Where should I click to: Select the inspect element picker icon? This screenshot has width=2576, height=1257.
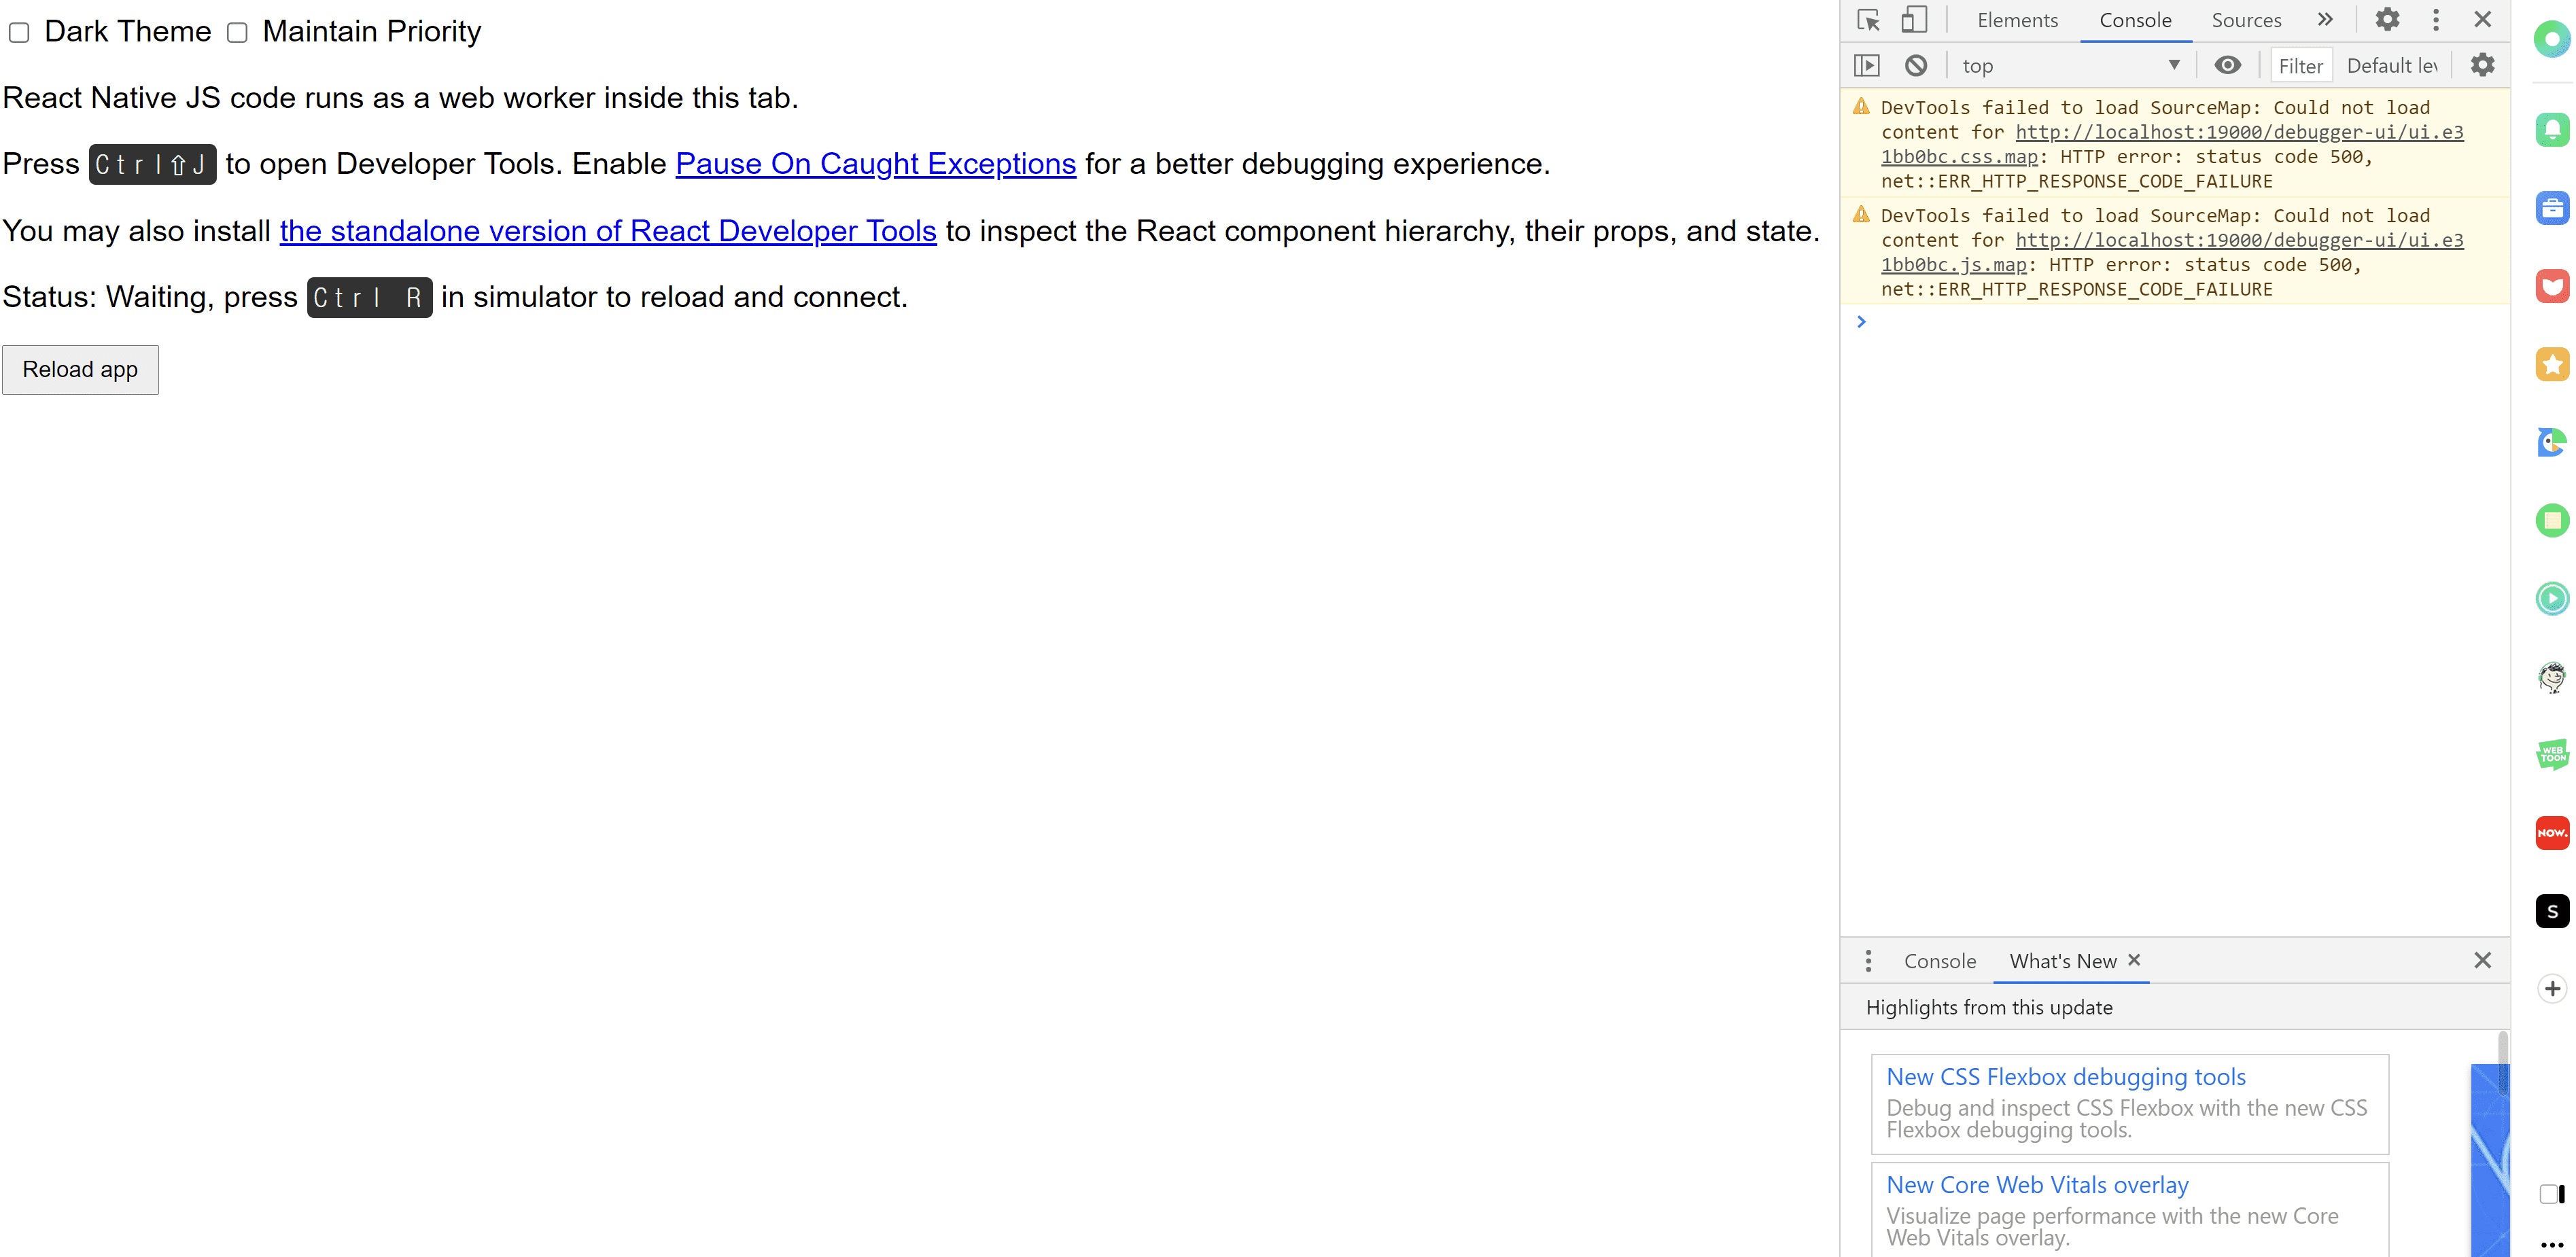click(1868, 20)
